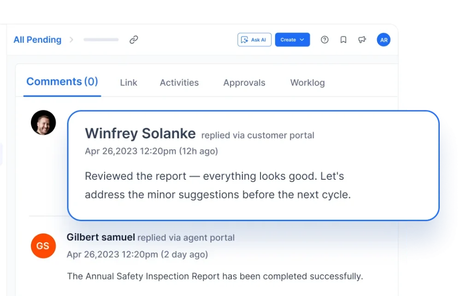The width and height of the screenshot is (472, 296).
Task: Expand the Create dropdown
Action: point(302,40)
